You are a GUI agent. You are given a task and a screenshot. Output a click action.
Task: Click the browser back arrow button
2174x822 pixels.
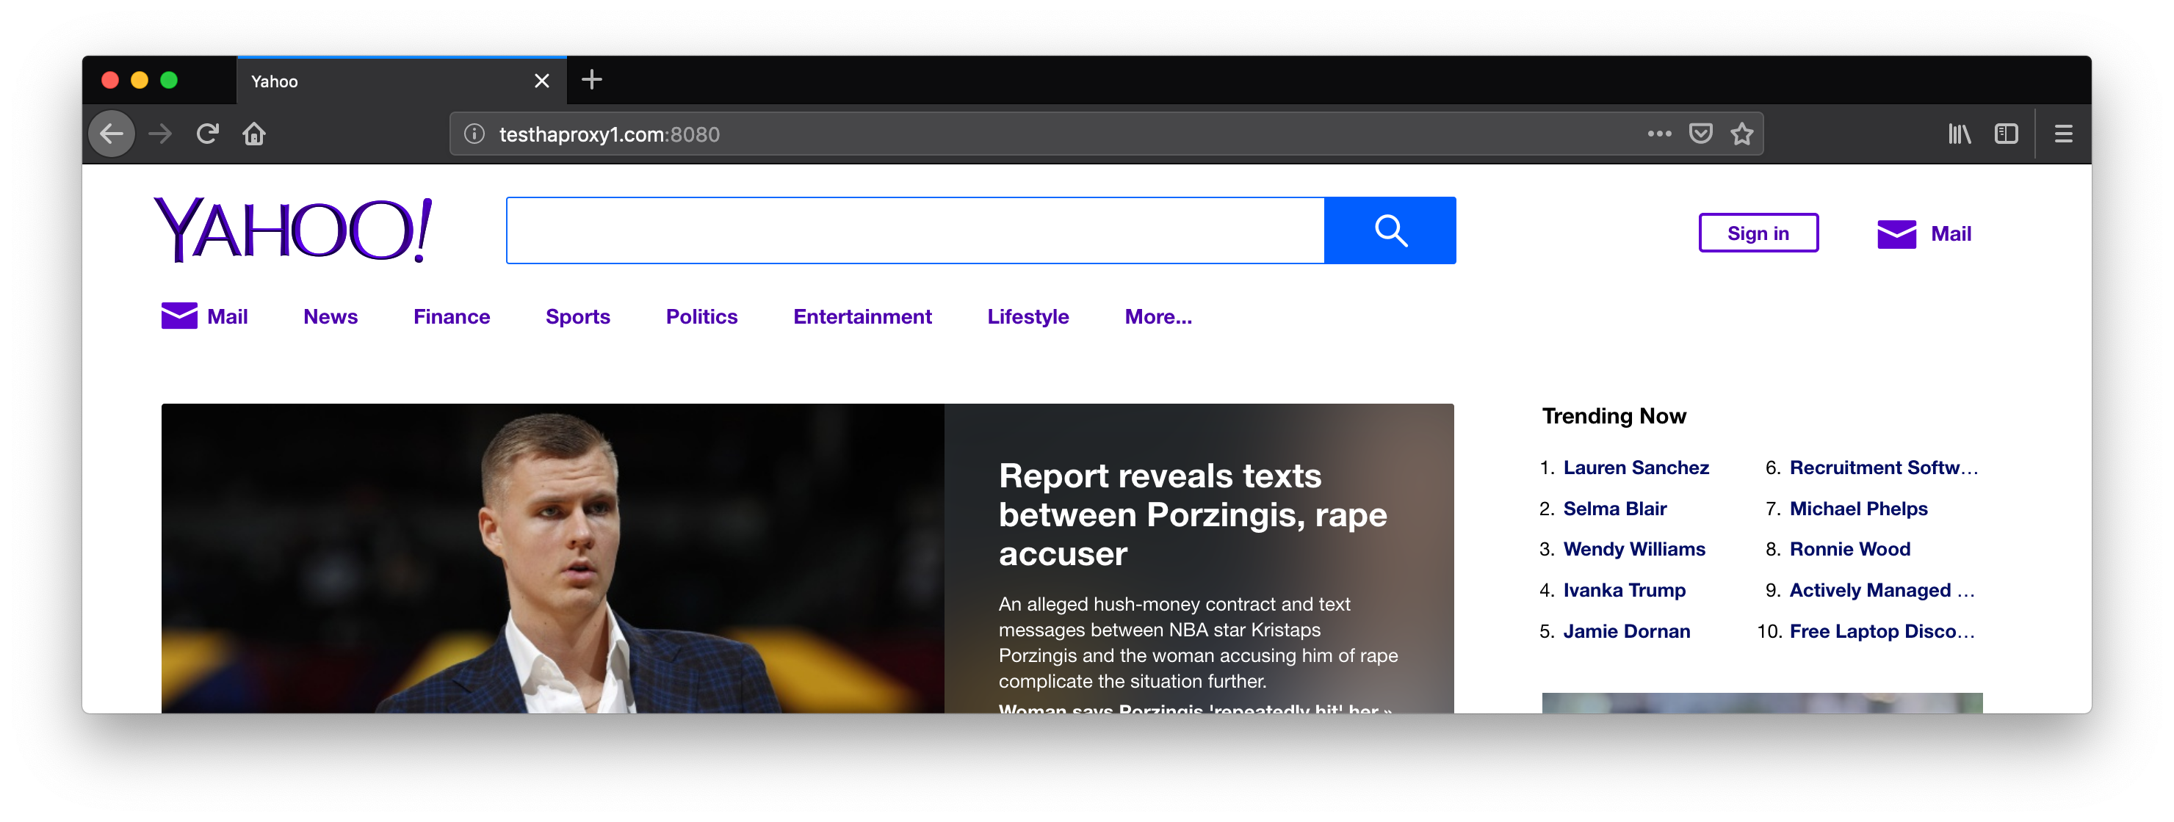(x=112, y=134)
